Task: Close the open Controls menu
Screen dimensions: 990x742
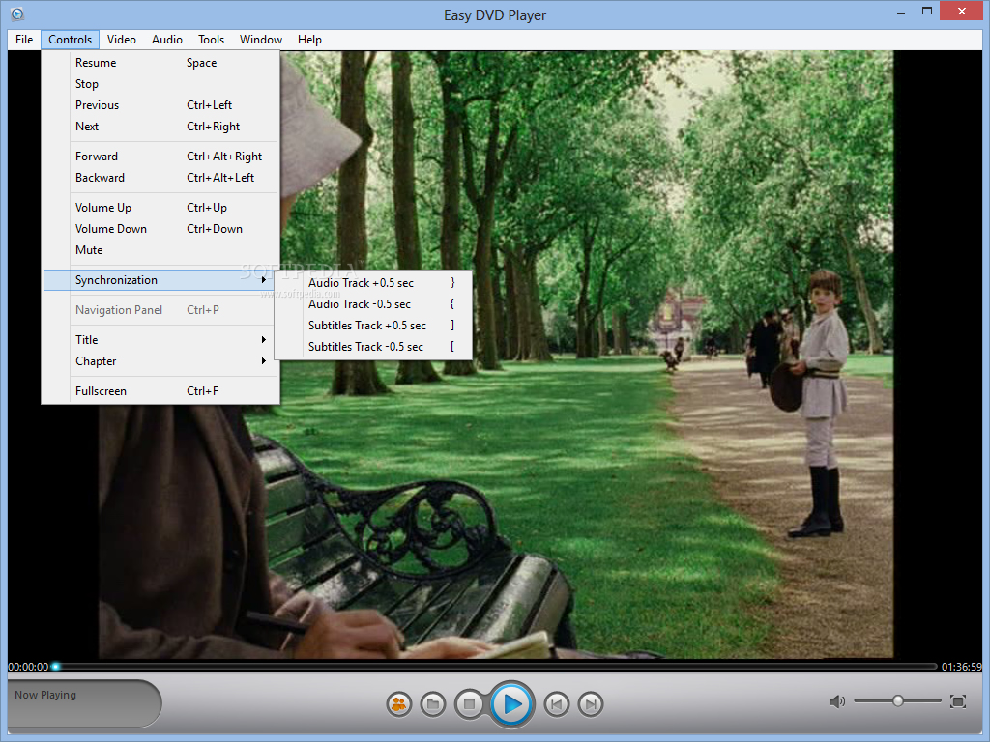Action: point(70,39)
